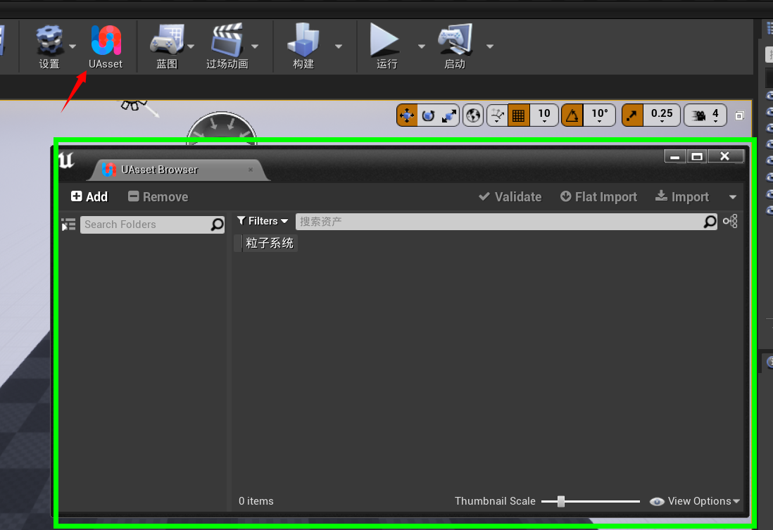Open scale snap value 0.25 dropdown
Image resolution: width=773 pixels, height=530 pixels.
pyautogui.click(x=662, y=116)
